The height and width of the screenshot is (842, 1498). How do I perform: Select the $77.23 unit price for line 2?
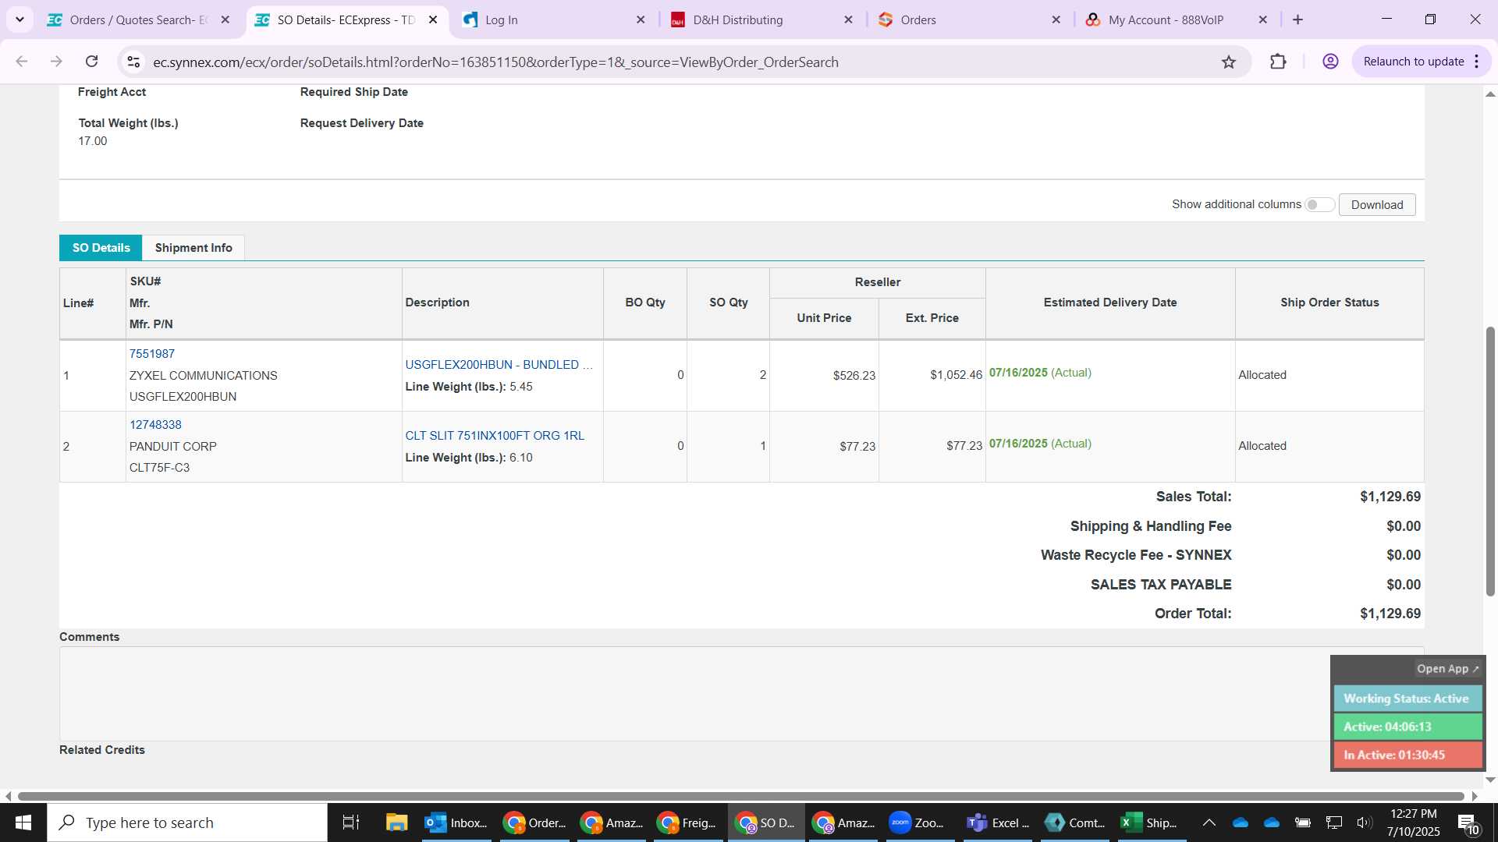(857, 447)
